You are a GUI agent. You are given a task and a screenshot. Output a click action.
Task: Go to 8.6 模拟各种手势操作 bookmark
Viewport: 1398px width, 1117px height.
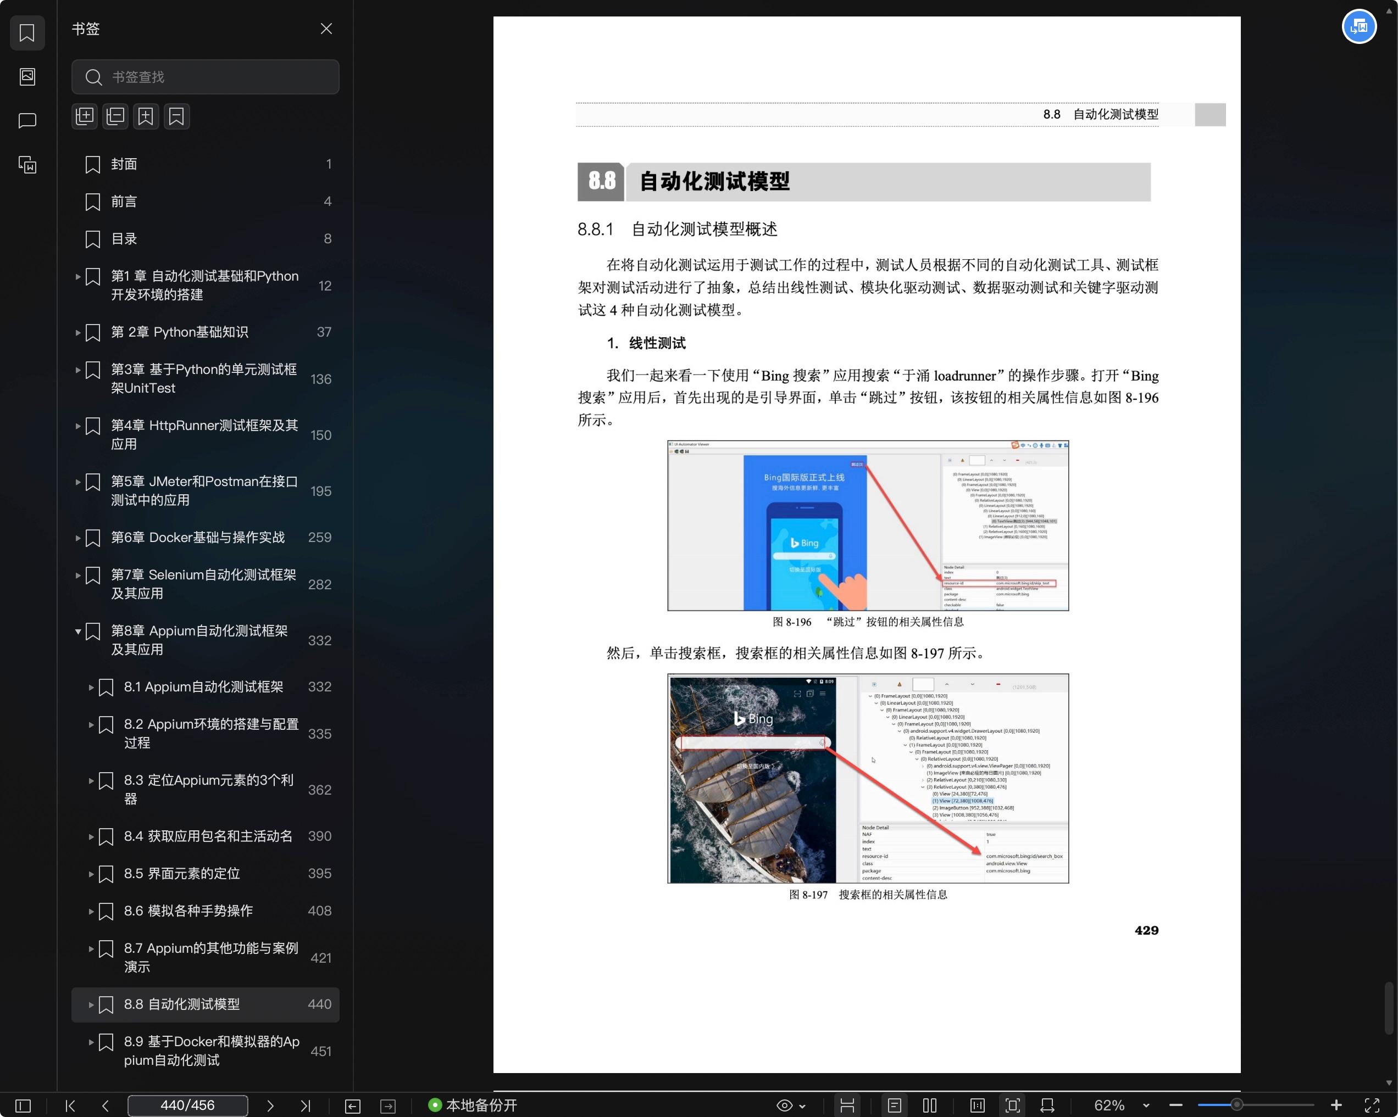coord(205,911)
